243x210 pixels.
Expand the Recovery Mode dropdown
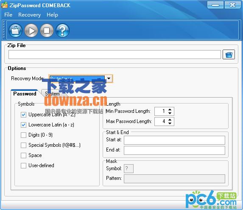(x=109, y=78)
